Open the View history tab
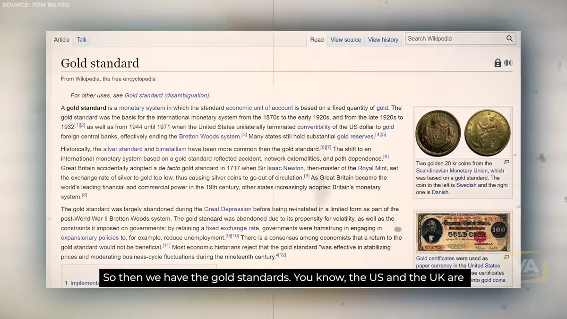 coord(383,40)
